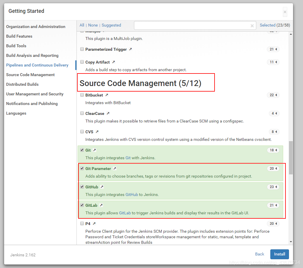Open ClearCase plugin external link icon
The width and height of the screenshot is (303, 268).
[108, 113]
